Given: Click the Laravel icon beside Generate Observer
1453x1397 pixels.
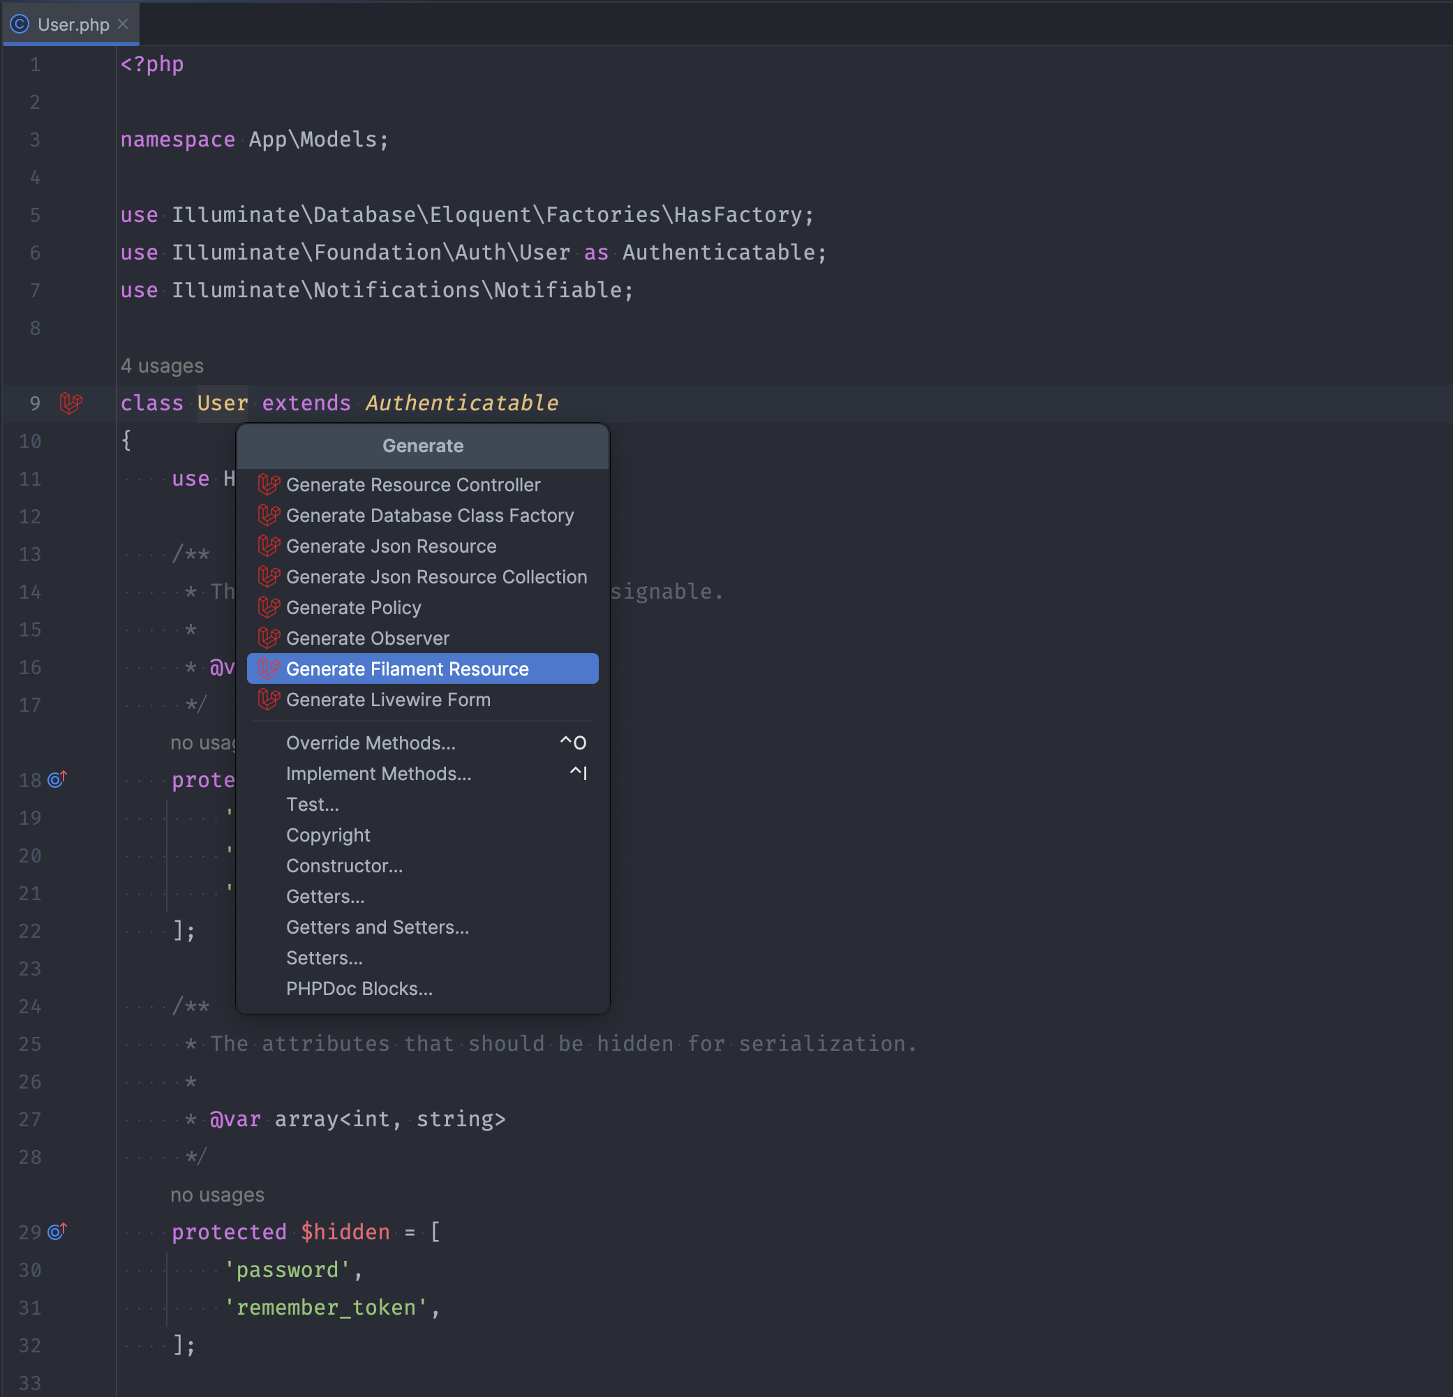Looking at the screenshot, I should coord(269,638).
